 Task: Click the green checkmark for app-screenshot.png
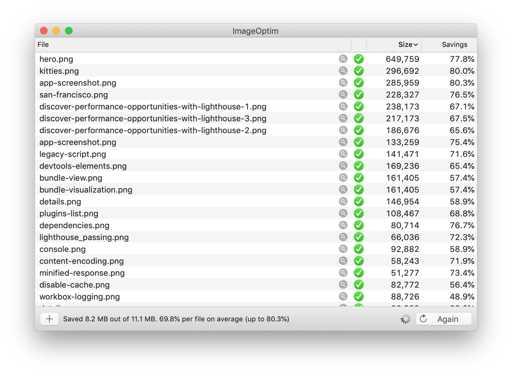coord(358,83)
